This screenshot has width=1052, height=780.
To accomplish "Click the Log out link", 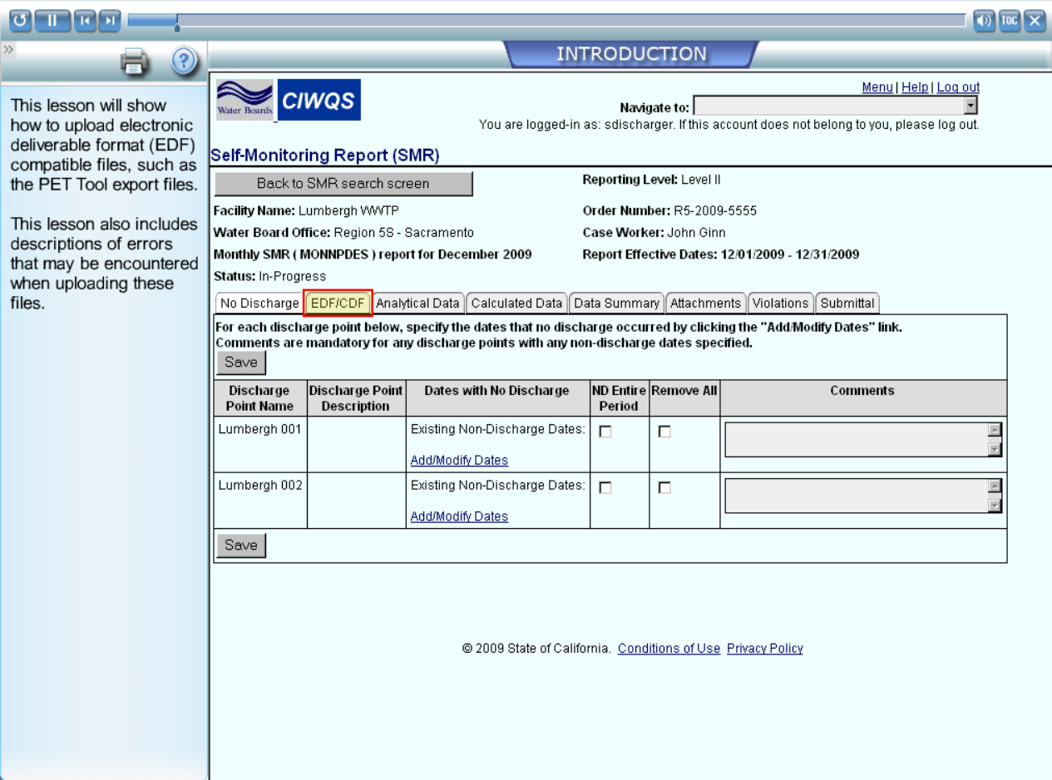I will (x=958, y=87).
